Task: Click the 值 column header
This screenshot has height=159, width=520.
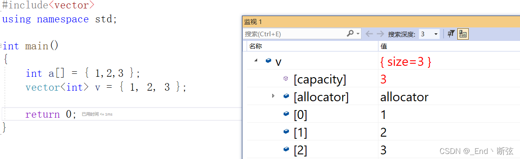Action: coord(384,46)
